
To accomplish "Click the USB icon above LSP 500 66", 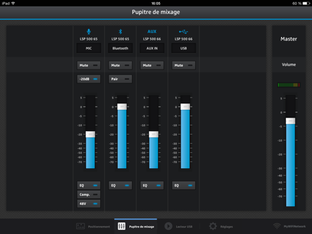I will [x=183, y=32].
